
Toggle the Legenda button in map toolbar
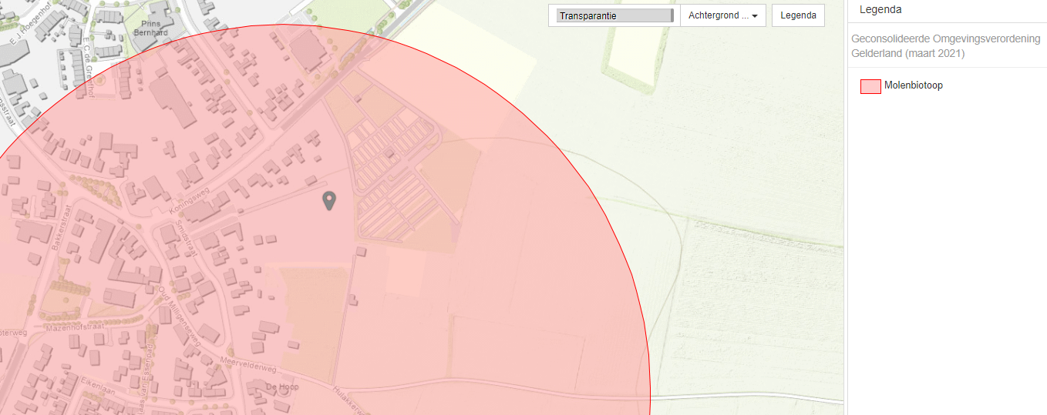coord(798,16)
